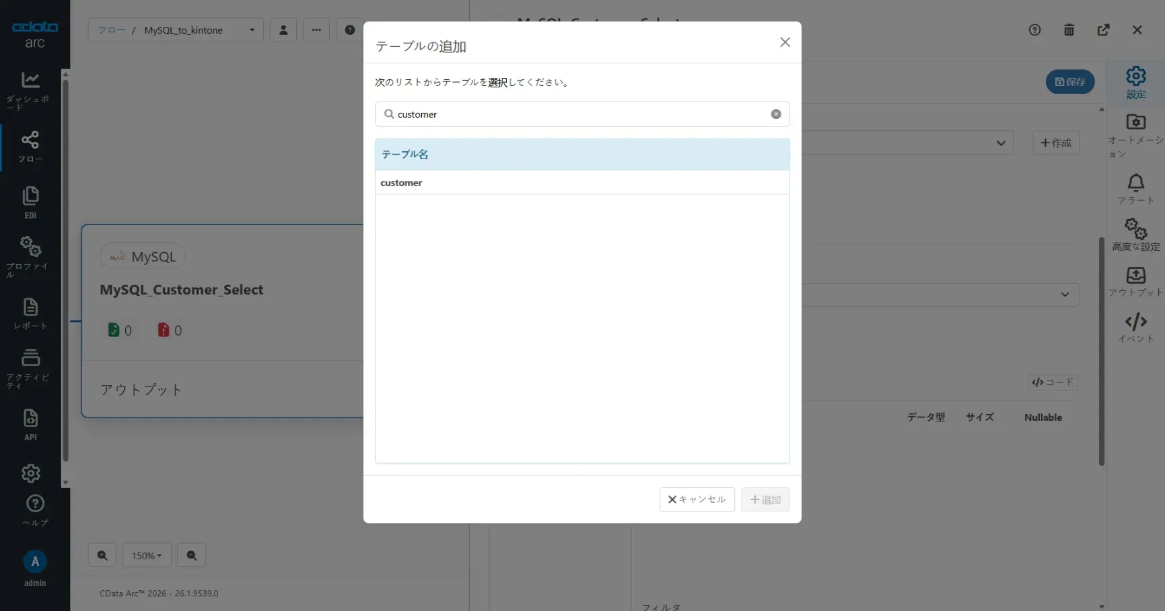
Task: Save connector settings with 保存
Action: pyautogui.click(x=1069, y=81)
